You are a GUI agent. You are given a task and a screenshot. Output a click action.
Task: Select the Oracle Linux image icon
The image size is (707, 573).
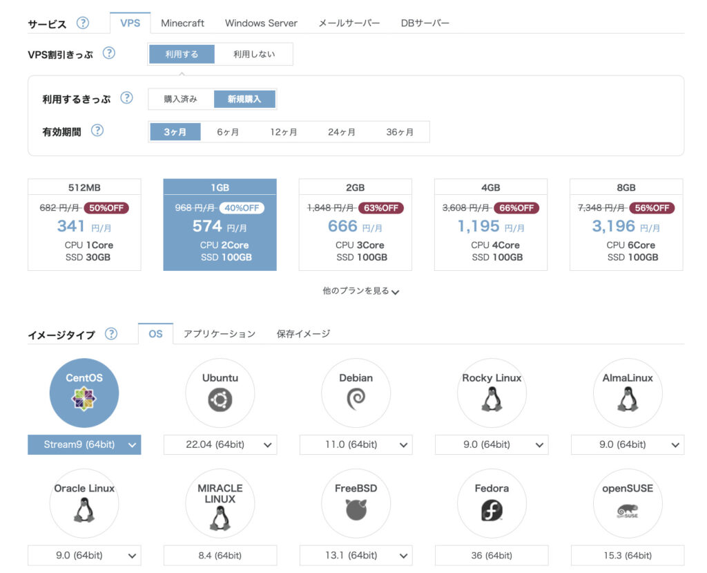click(x=84, y=503)
